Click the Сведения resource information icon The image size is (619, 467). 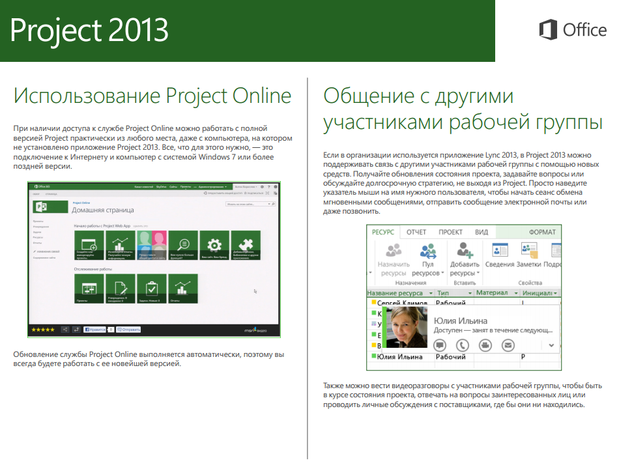pos(500,250)
